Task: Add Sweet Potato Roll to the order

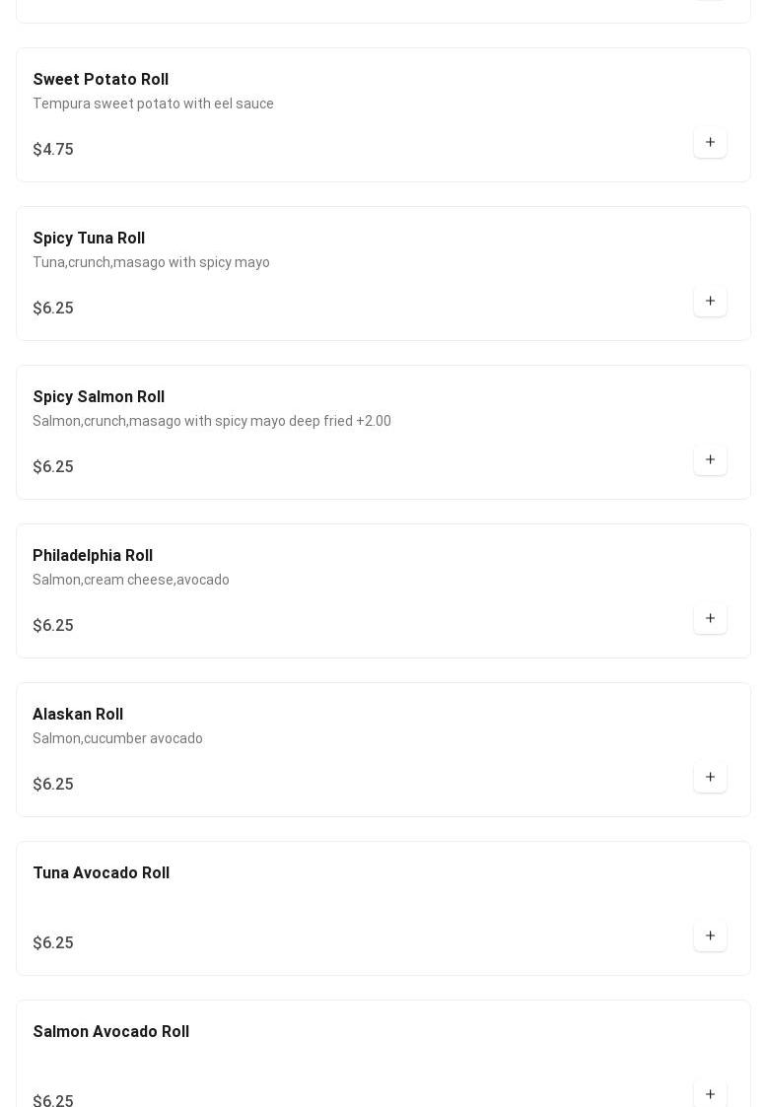Action: (x=710, y=143)
